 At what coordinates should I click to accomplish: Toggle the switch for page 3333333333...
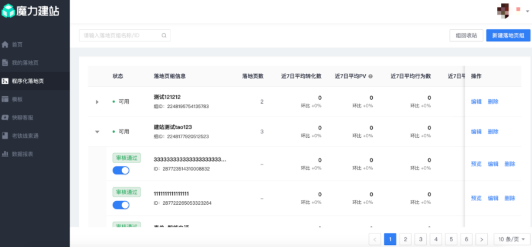coord(121,170)
